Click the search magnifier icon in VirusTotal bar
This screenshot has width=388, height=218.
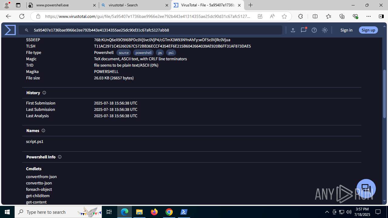coord(27,30)
